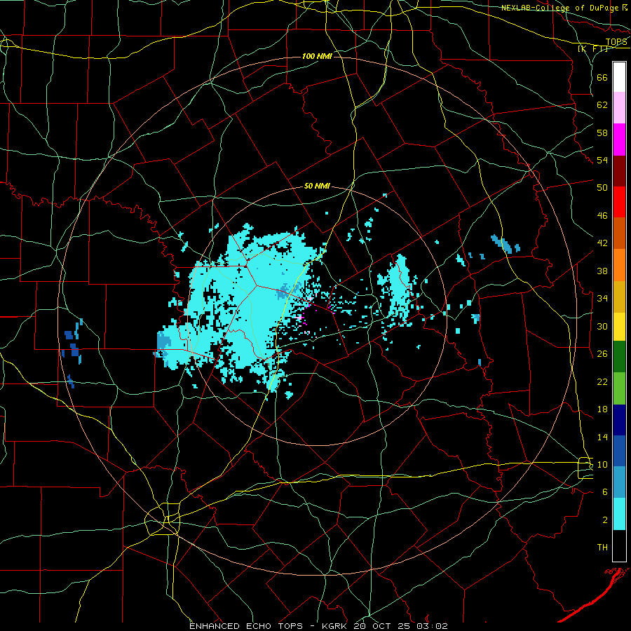Image resolution: width=631 pixels, height=631 pixels.
Task: Select the yellow legend color block
Action: [619, 327]
